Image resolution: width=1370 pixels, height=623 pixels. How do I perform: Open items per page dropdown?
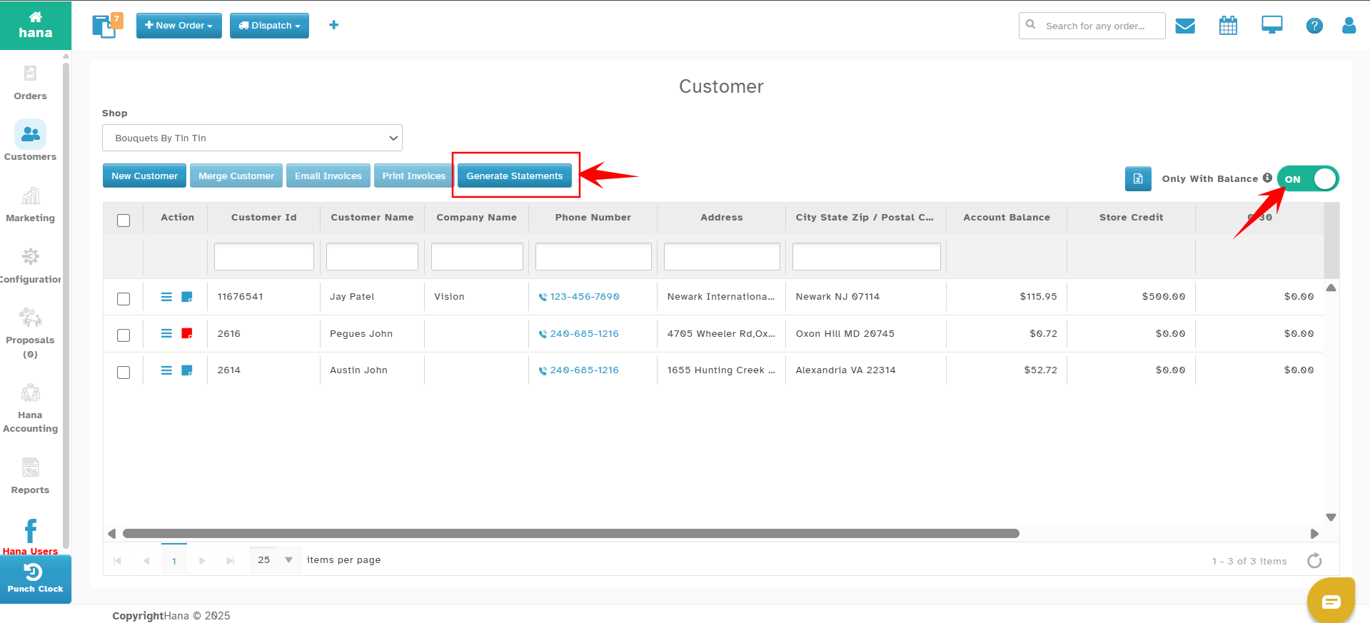tap(276, 560)
